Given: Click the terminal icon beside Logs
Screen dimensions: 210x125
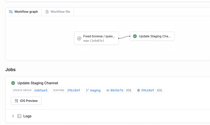Looking at the screenshot, I should [19, 116].
